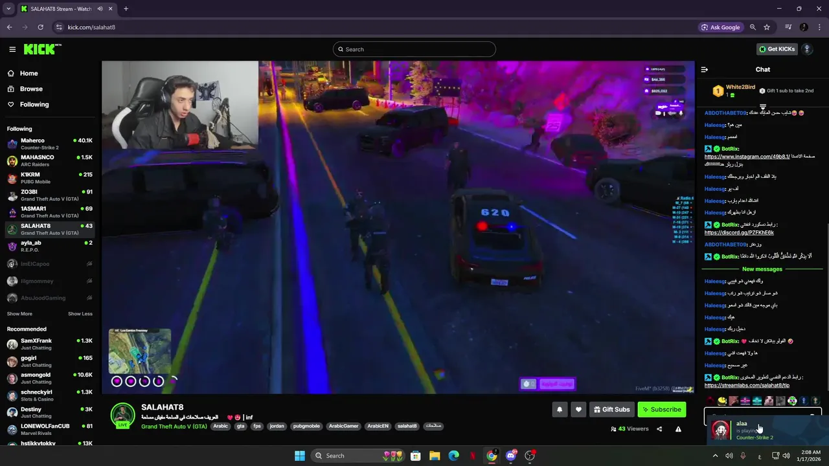Click the alaa Steam notification popup

click(x=767, y=430)
